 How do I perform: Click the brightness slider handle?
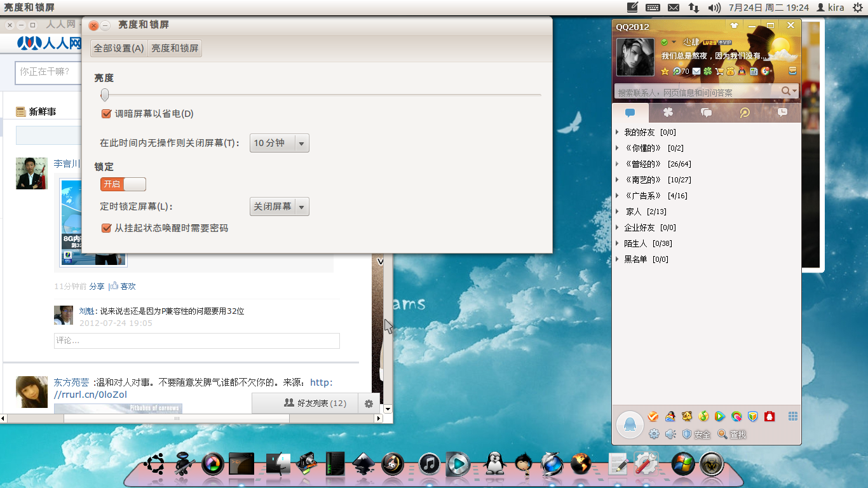(x=105, y=95)
